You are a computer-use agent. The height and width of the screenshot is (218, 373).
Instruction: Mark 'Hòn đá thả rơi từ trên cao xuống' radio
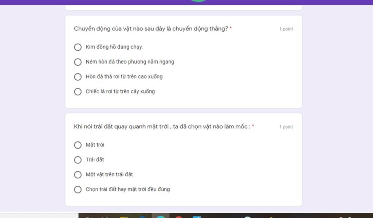(78, 77)
